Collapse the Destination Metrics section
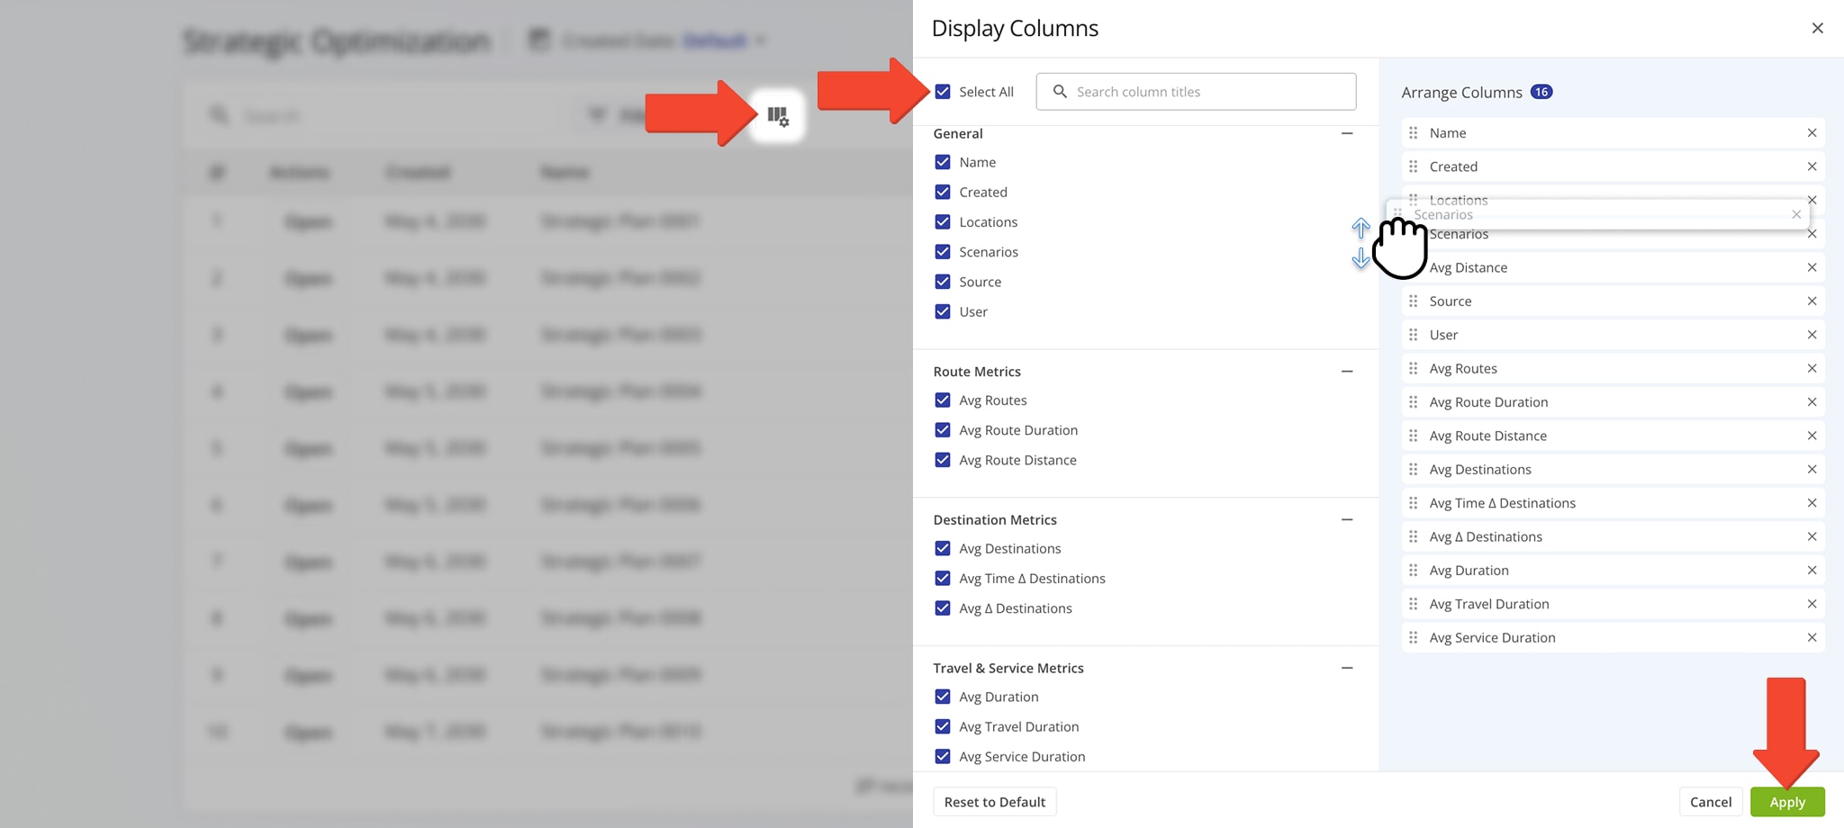1844x828 pixels. [1347, 519]
